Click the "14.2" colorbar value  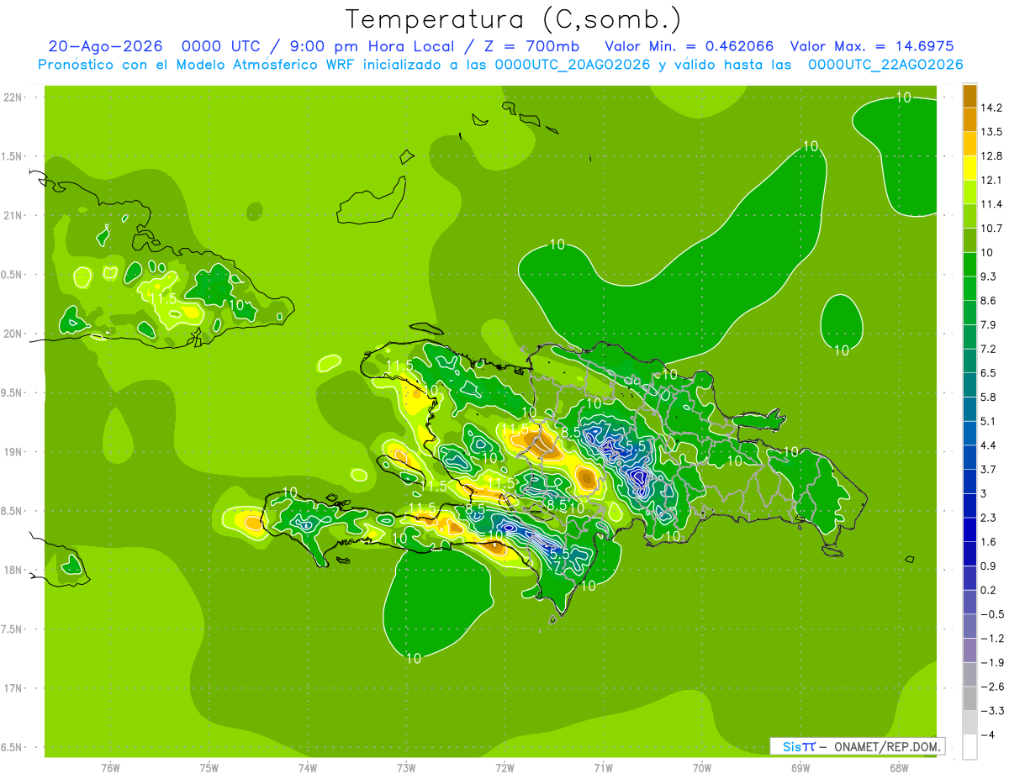991,108
